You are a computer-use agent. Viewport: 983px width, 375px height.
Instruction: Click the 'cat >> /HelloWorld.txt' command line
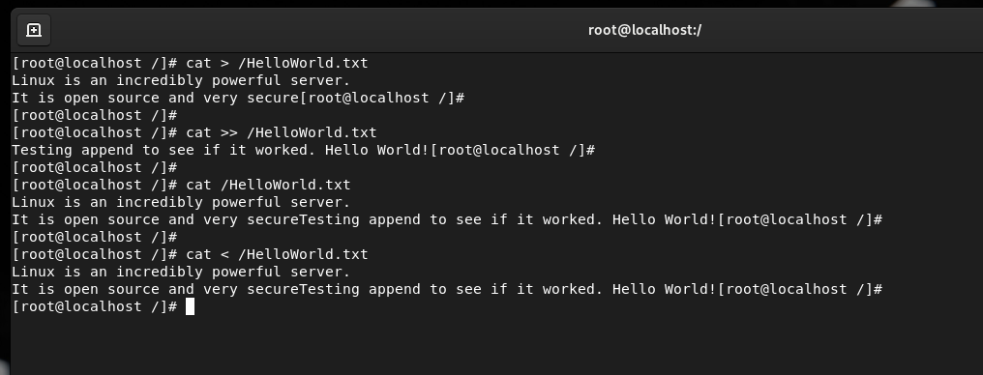(x=194, y=132)
